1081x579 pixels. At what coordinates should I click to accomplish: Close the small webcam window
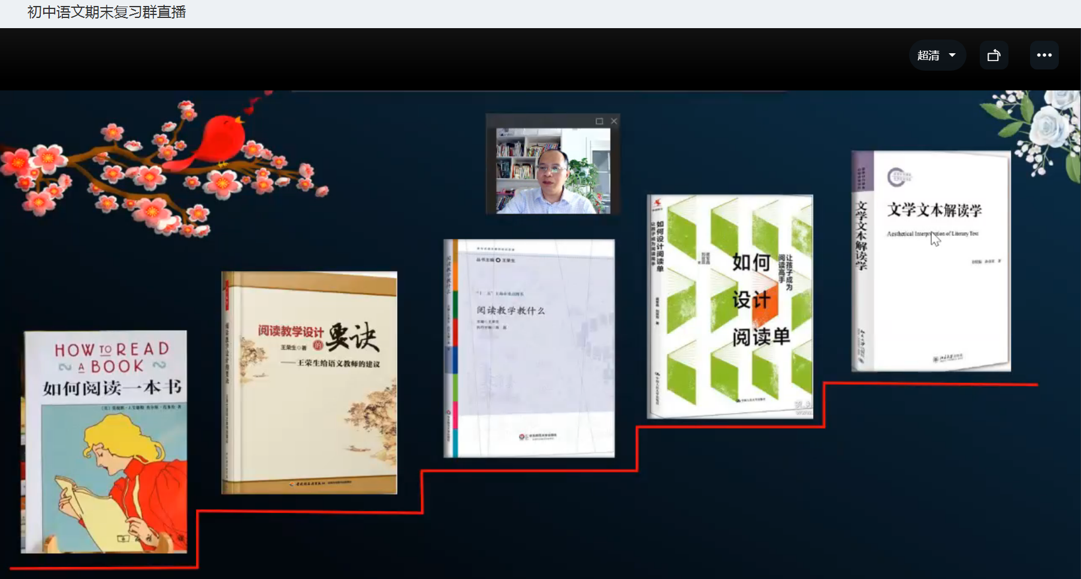click(x=614, y=121)
